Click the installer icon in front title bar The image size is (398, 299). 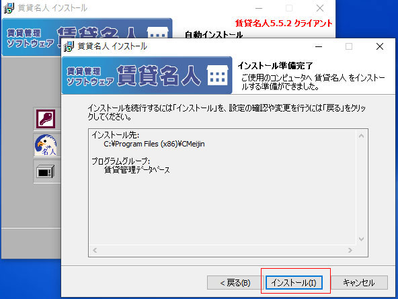click(x=69, y=46)
